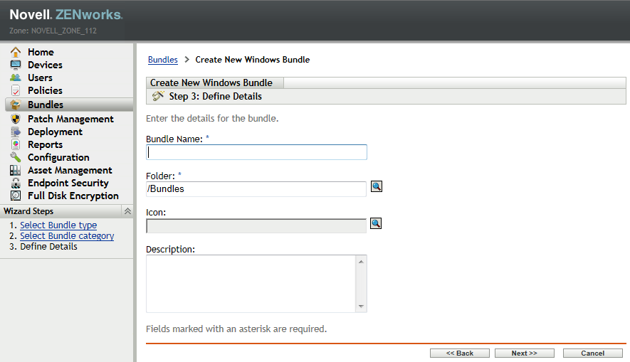Click the Icon path field
The image size is (630, 362).
(256, 226)
